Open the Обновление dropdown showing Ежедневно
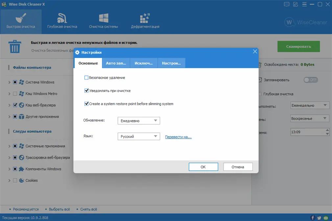332x221 pixels. point(138,121)
